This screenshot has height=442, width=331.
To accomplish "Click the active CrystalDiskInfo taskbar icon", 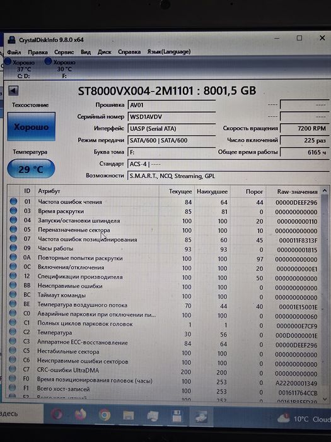I will pos(201,416).
